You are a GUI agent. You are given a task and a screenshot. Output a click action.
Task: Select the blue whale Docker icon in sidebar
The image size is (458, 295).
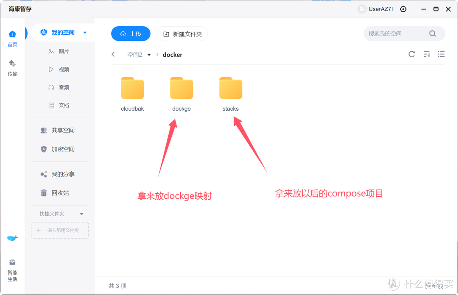[x=12, y=238]
